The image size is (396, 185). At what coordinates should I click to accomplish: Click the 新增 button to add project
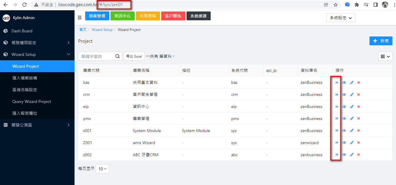[381, 41]
